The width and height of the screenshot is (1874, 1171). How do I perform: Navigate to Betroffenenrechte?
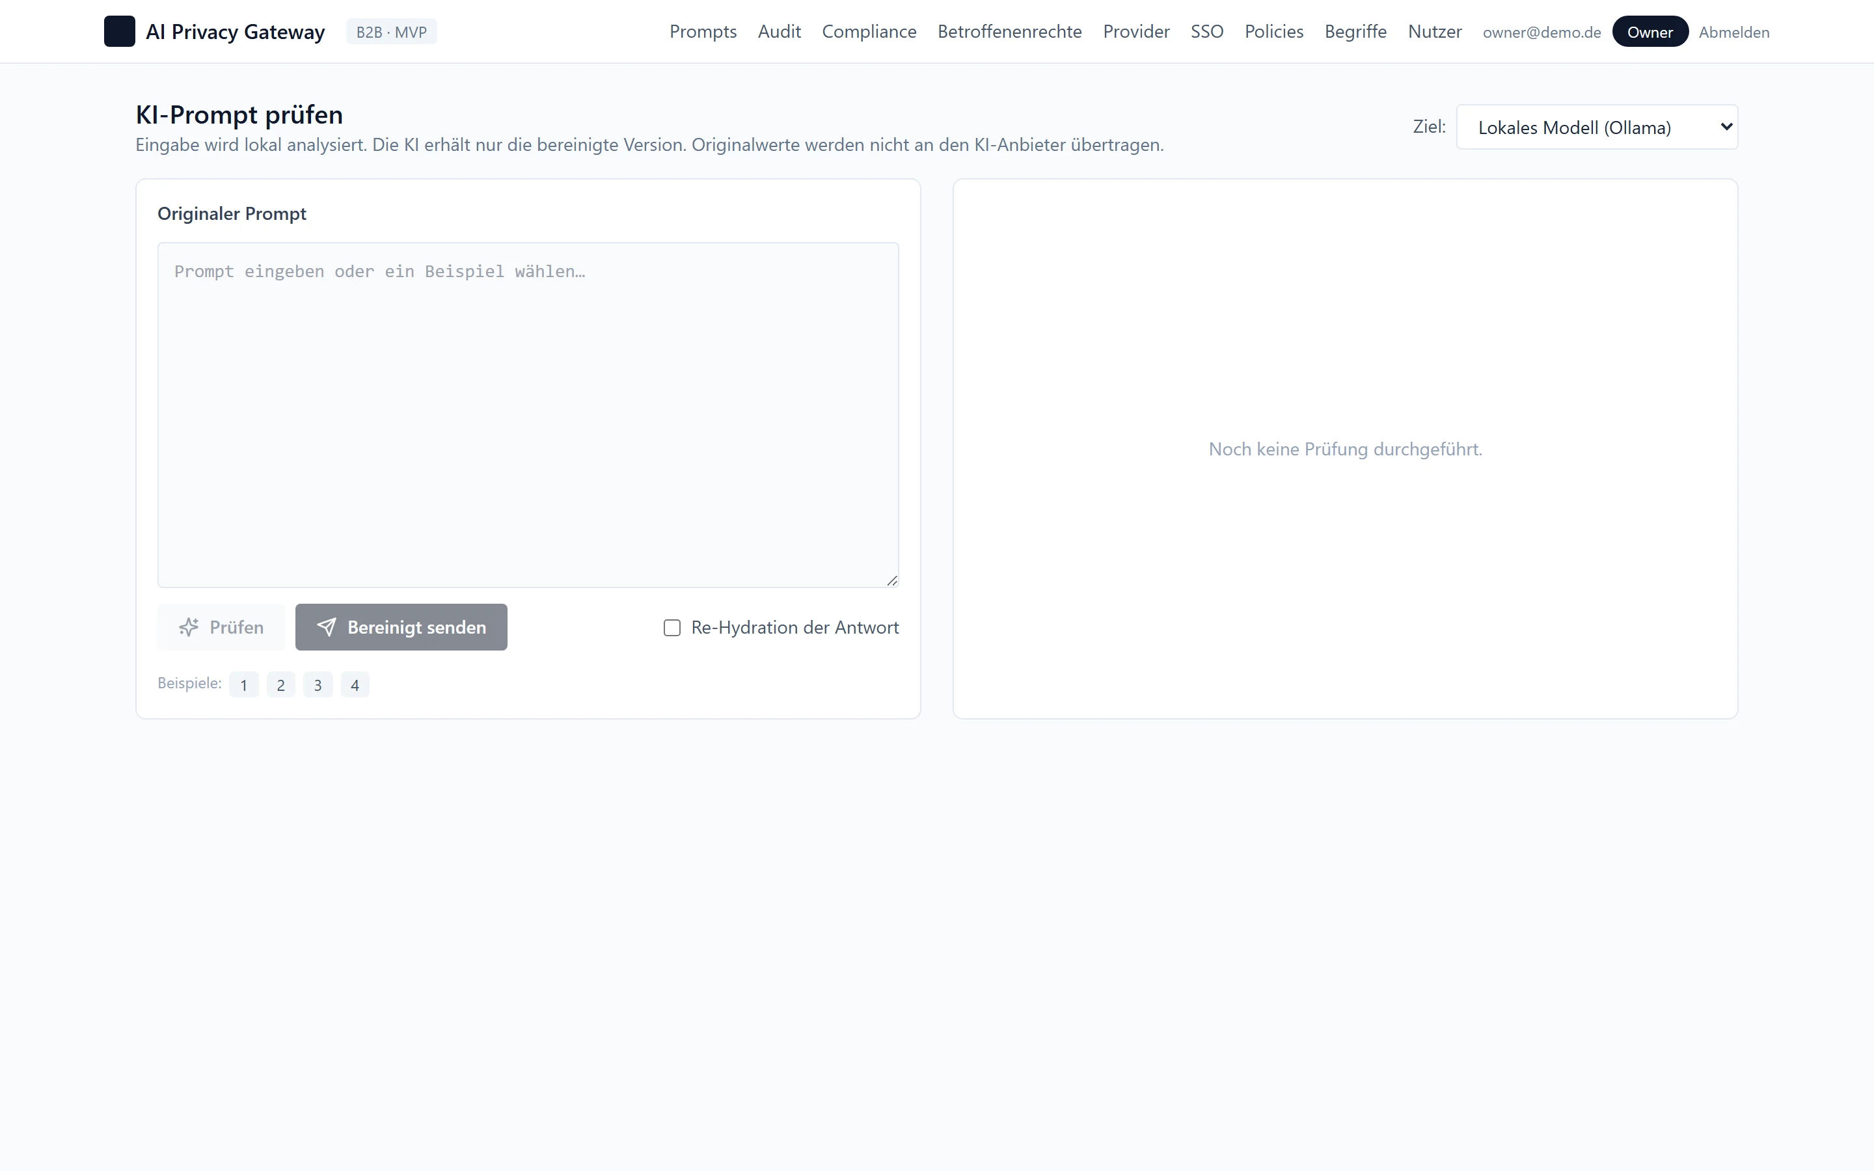pos(1010,32)
